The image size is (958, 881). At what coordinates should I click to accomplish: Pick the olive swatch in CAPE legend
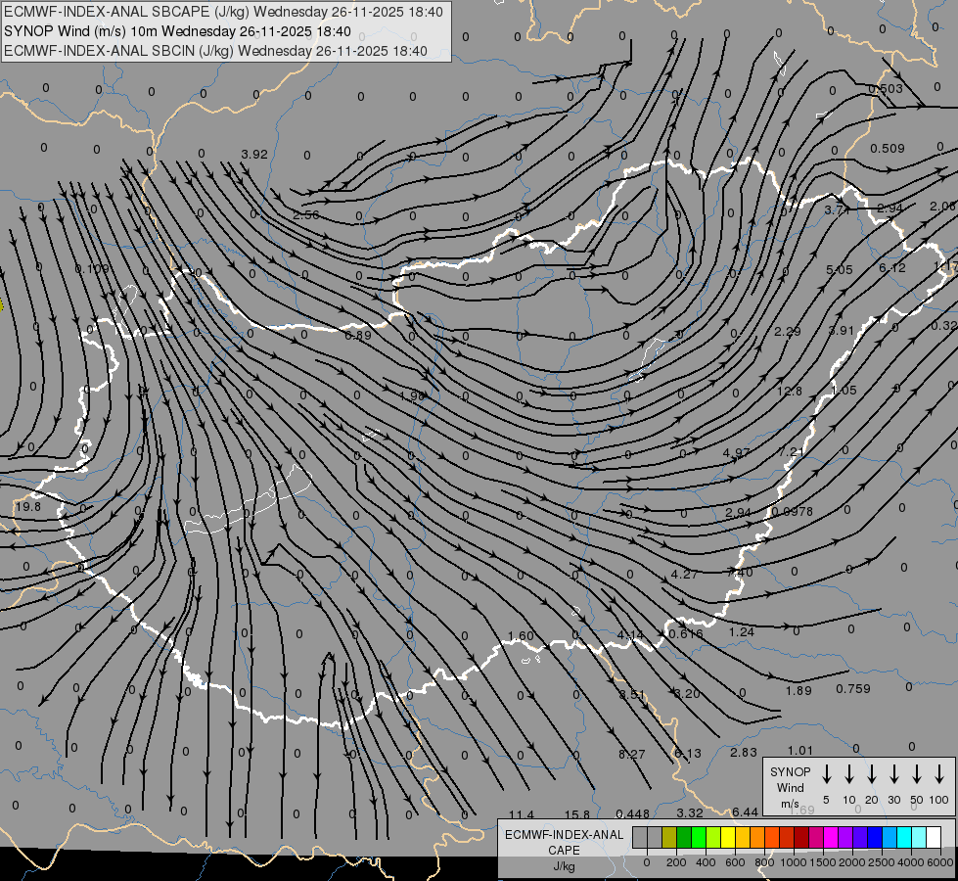669,838
